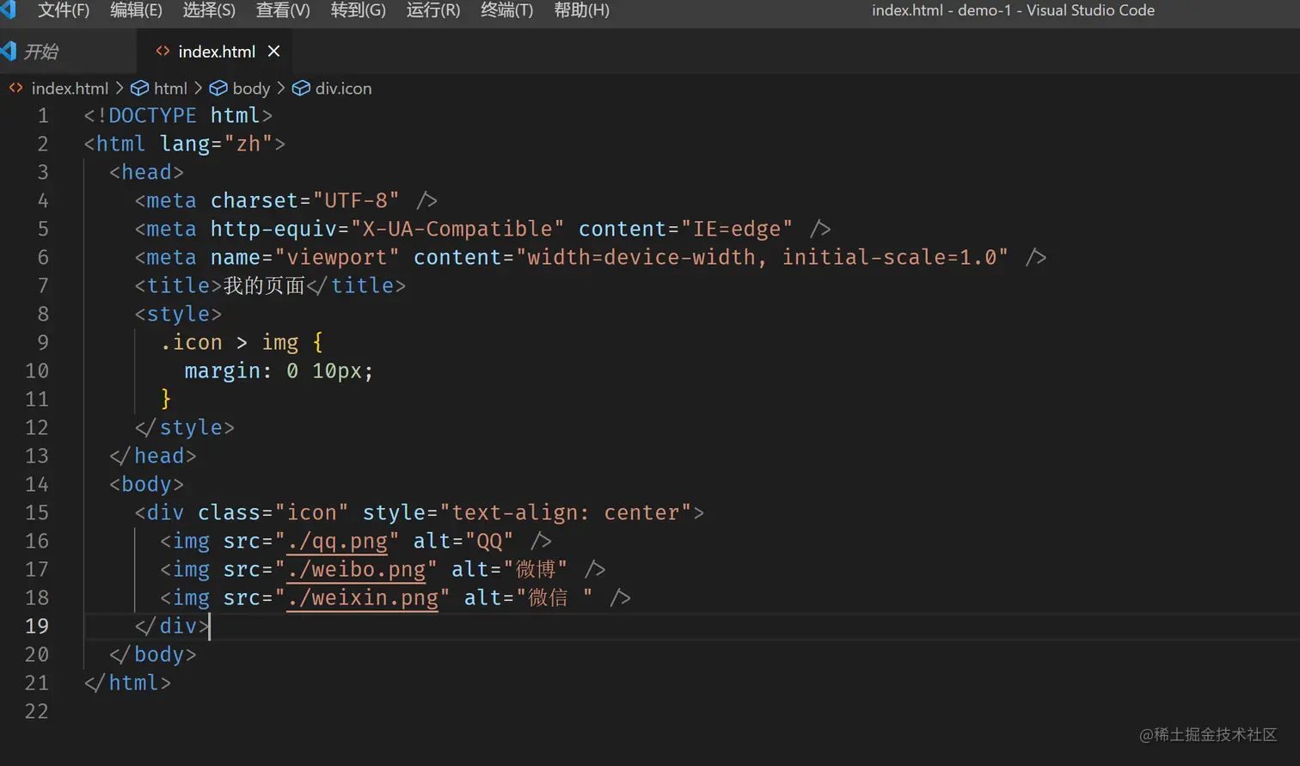The height and width of the screenshot is (766, 1300).
Task: Close the index.html tab
Action: [273, 52]
